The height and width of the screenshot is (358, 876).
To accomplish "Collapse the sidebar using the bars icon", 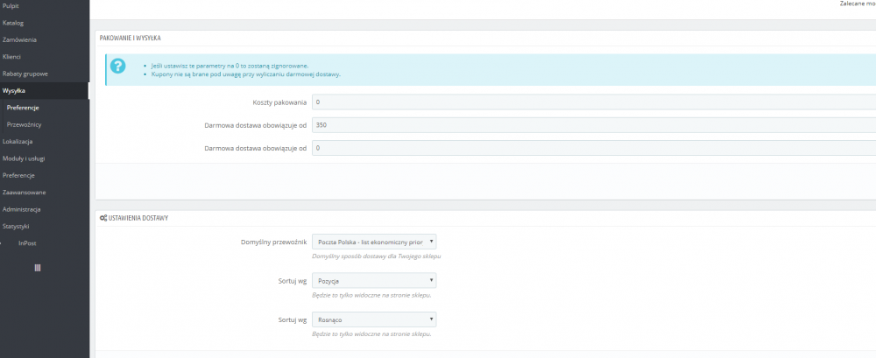I will pyautogui.click(x=38, y=266).
